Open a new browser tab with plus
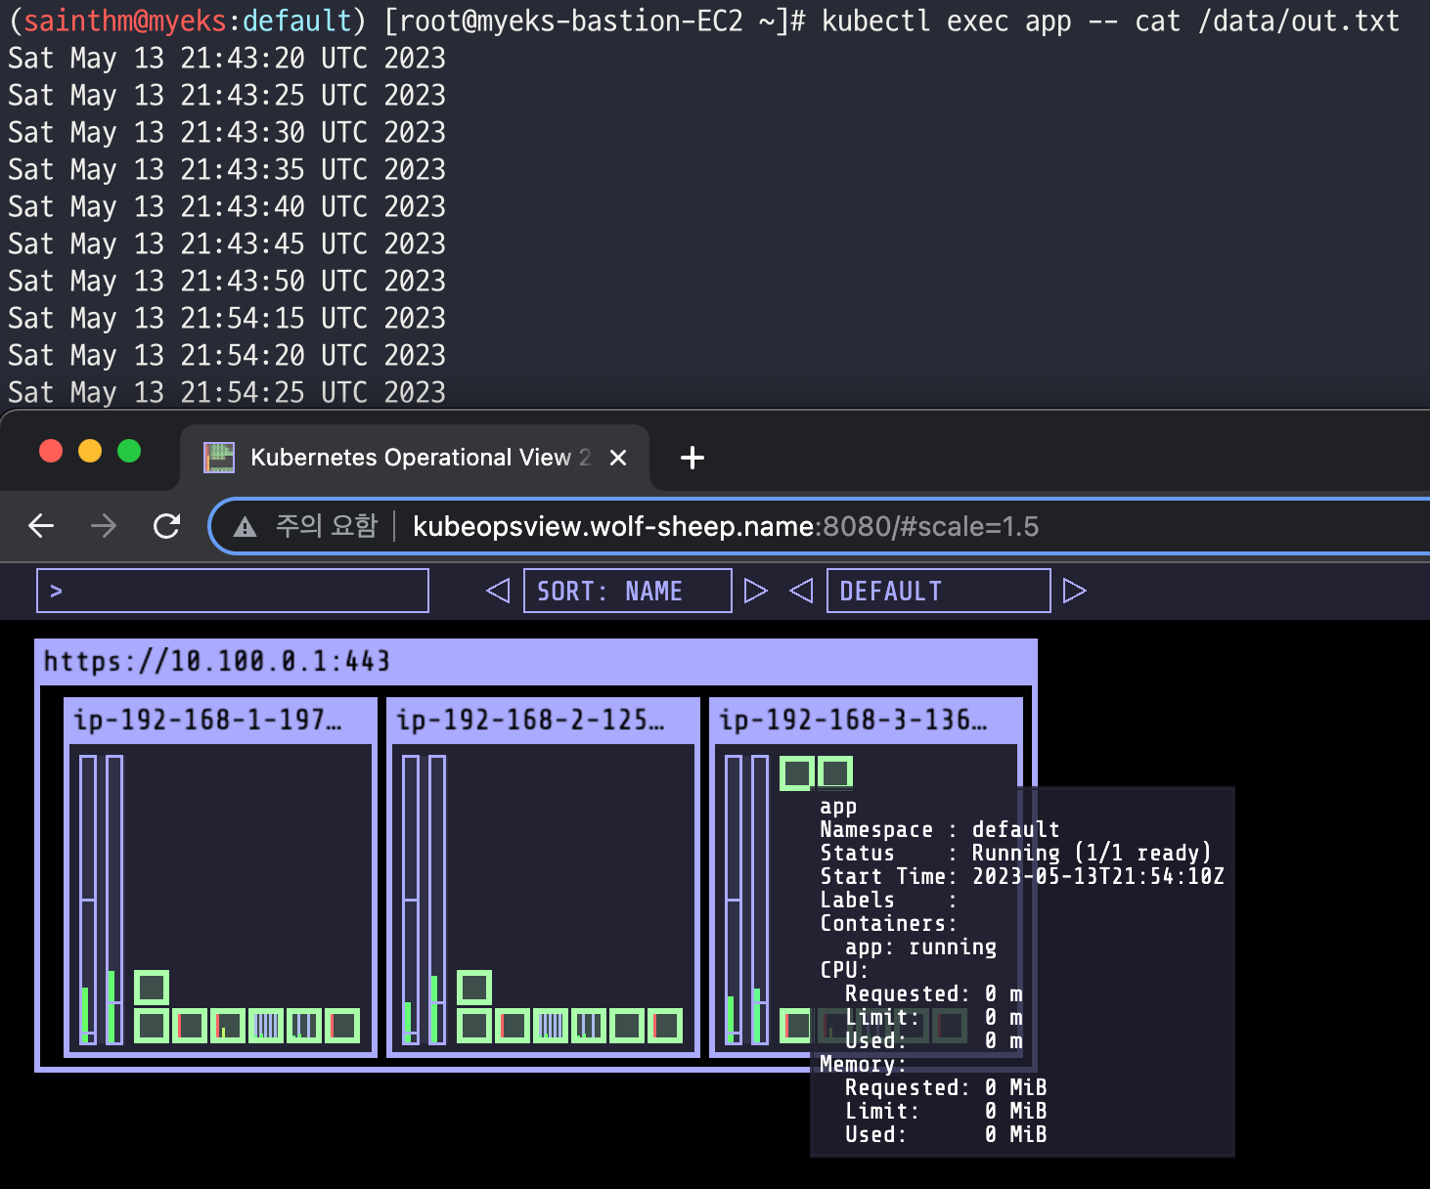1430x1189 pixels. [x=692, y=458]
